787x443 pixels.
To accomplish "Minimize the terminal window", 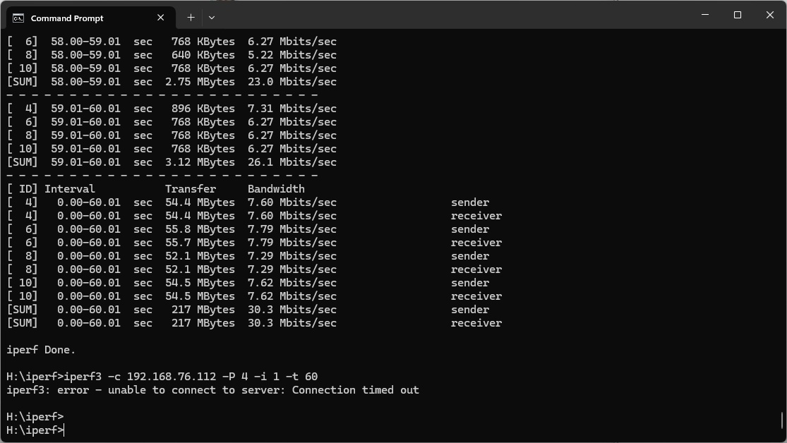I will point(705,15).
